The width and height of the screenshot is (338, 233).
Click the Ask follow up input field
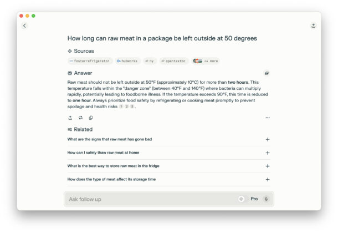(150, 199)
